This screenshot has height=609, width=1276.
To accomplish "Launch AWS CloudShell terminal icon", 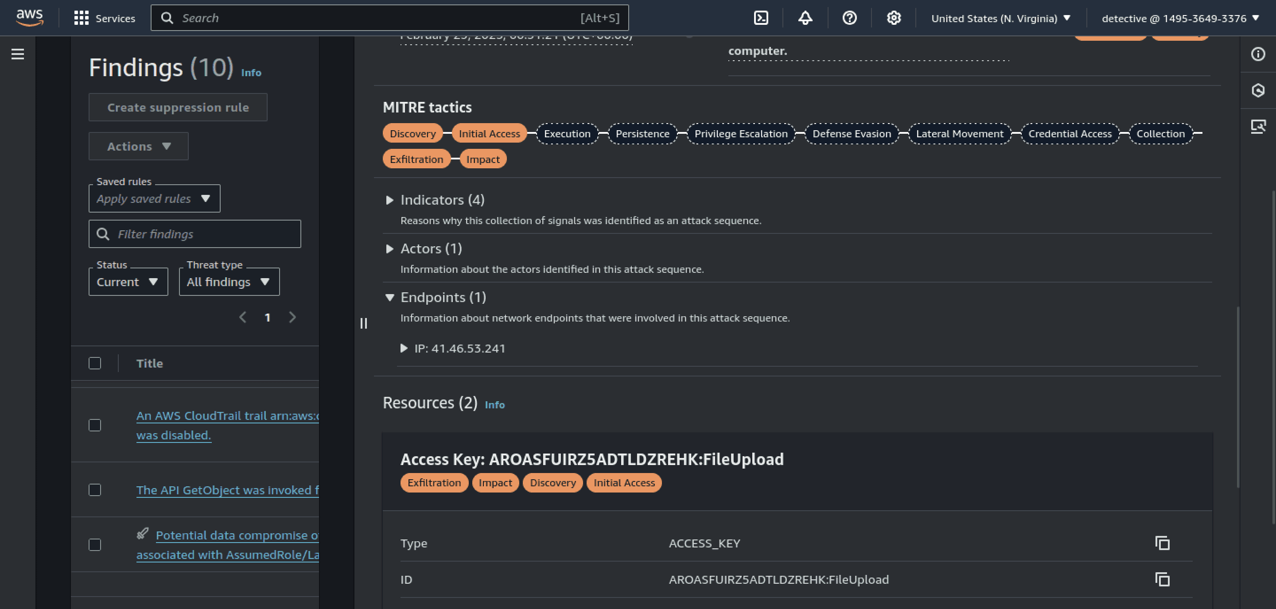I will (761, 18).
